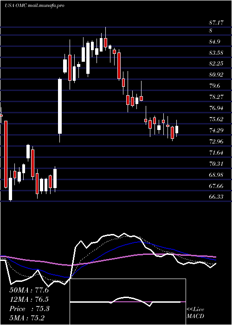Click the candle with the highest wick near 87.17
The height and width of the screenshot is (325, 232).
coord(105,39)
